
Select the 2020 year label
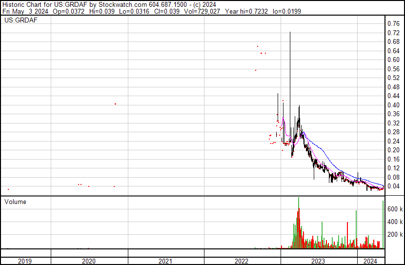click(x=89, y=261)
